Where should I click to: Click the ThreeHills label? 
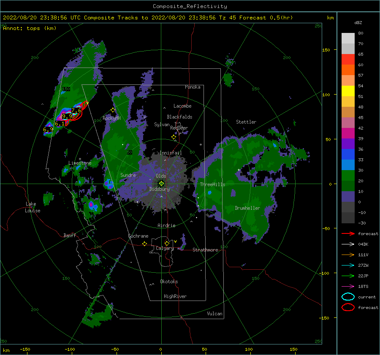pos(212,184)
